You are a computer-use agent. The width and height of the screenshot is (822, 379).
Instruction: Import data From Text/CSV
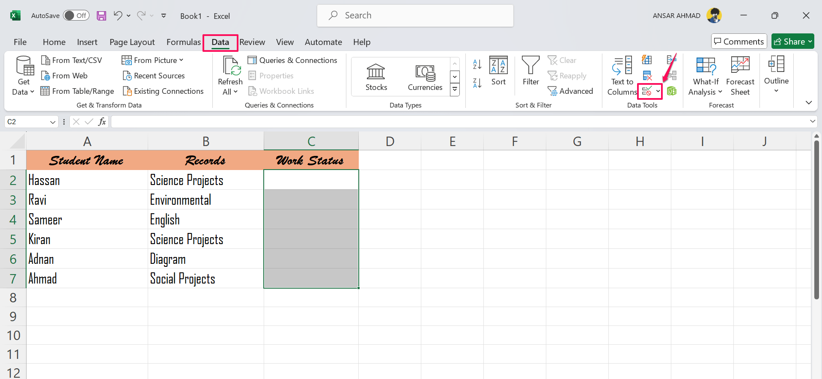(71, 60)
